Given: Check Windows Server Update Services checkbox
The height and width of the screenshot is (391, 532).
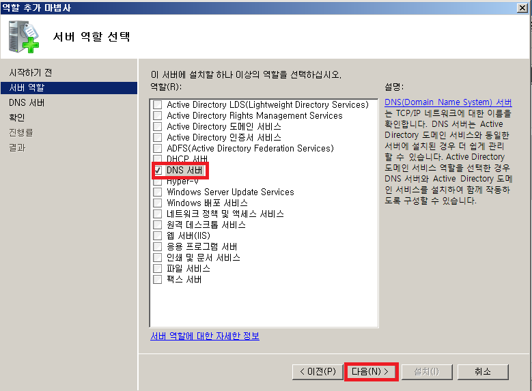Looking at the screenshot, I should click(x=158, y=192).
